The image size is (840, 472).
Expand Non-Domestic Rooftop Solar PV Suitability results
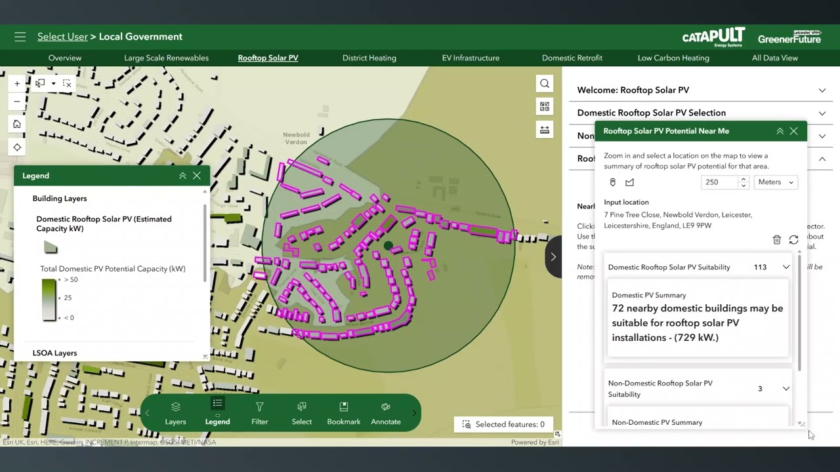[x=786, y=389]
